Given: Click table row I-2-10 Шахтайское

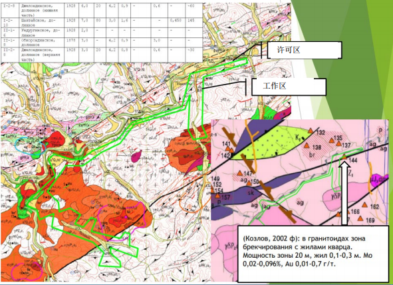Looking at the screenshot, I should (102, 23).
